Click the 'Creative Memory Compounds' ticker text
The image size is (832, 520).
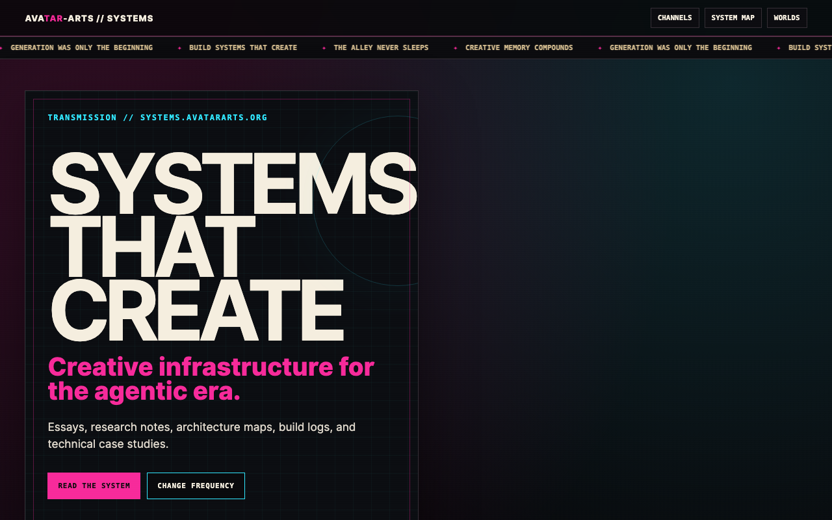click(519, 47)
